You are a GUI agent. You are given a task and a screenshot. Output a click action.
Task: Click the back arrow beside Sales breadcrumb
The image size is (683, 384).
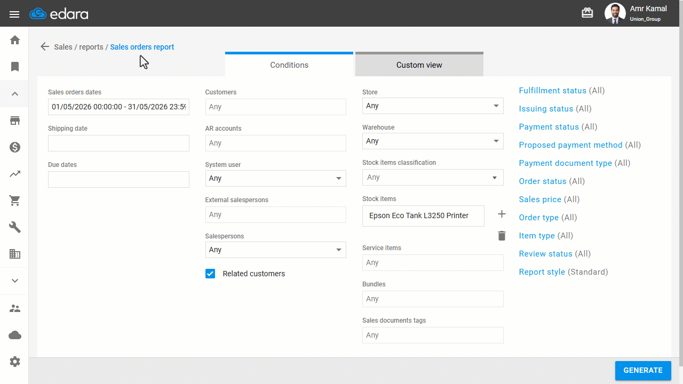(x=45, y=46)
